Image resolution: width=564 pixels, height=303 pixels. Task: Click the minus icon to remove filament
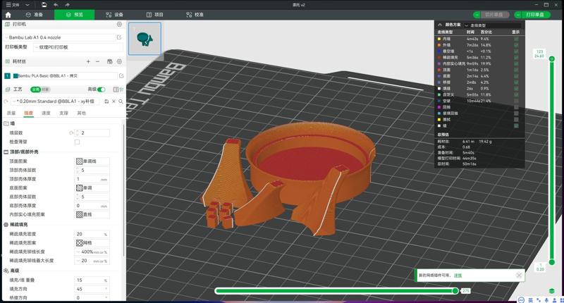tap(98, 62)
